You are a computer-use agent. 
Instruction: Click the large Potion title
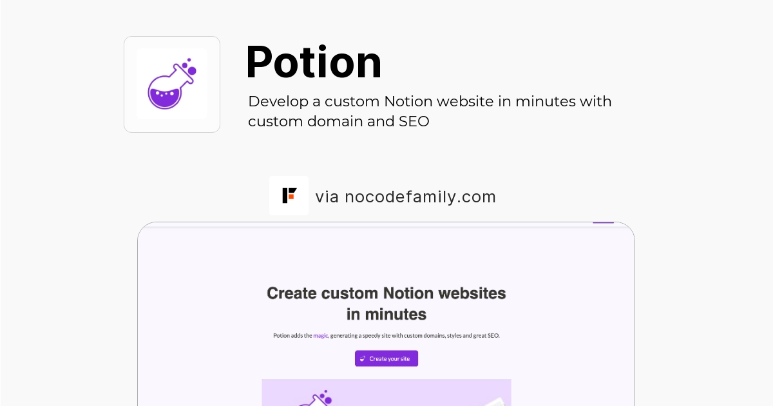[x=314, y=62]
